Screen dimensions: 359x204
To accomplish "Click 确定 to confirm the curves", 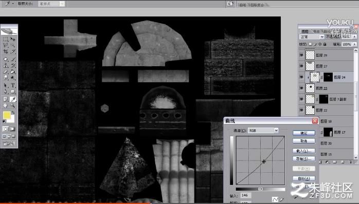I will point(304,133).
